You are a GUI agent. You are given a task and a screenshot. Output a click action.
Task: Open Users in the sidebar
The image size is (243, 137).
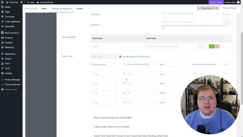tap(7, 64)
